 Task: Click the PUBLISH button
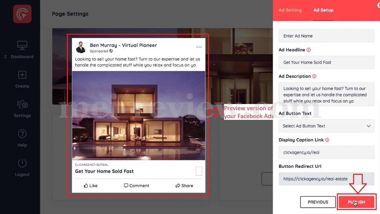tap(356, 202)
